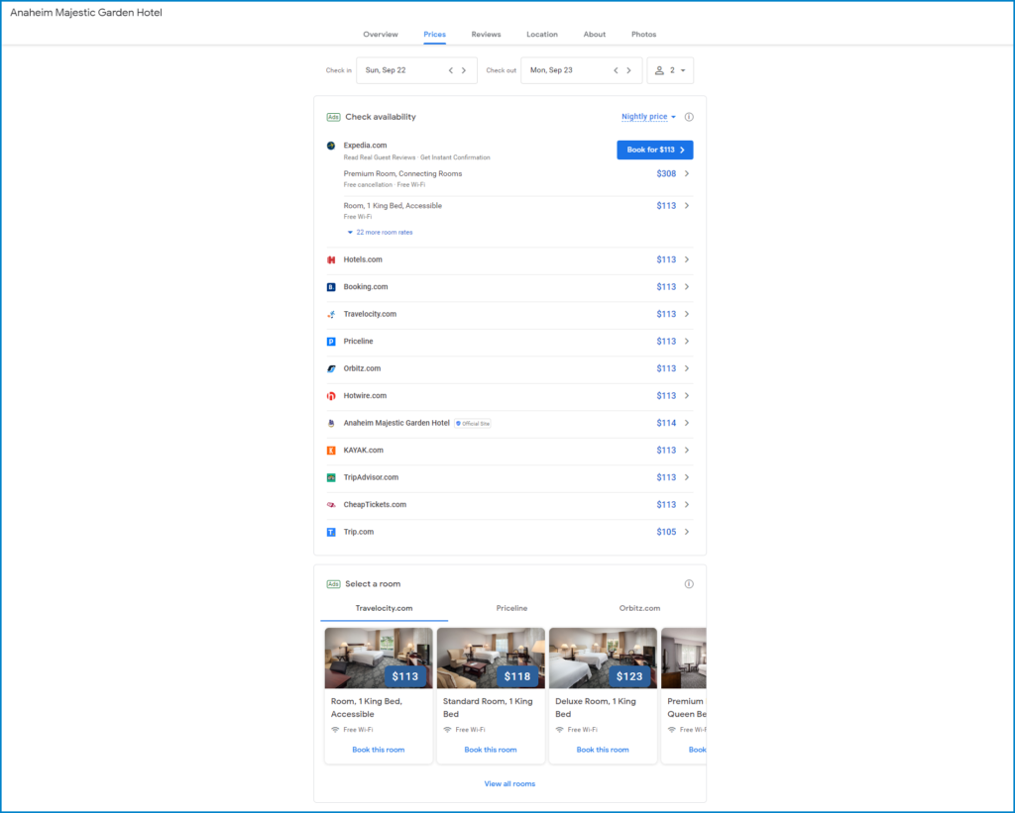This screenshot has width=1015, height=813.
Task: Go to next check-in date arrow
Action: [x=464, y=70]
